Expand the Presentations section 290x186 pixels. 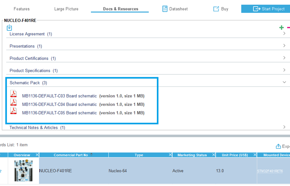tap(284, 46)
